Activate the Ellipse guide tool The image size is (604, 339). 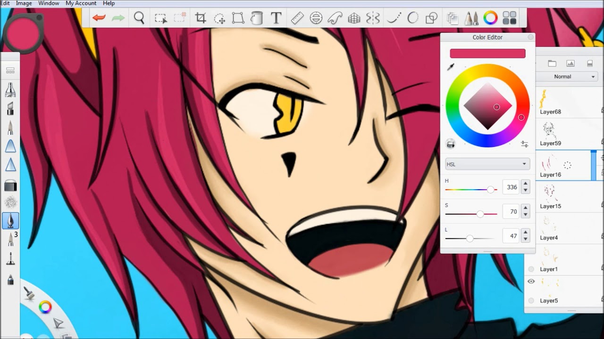(316, 18)
